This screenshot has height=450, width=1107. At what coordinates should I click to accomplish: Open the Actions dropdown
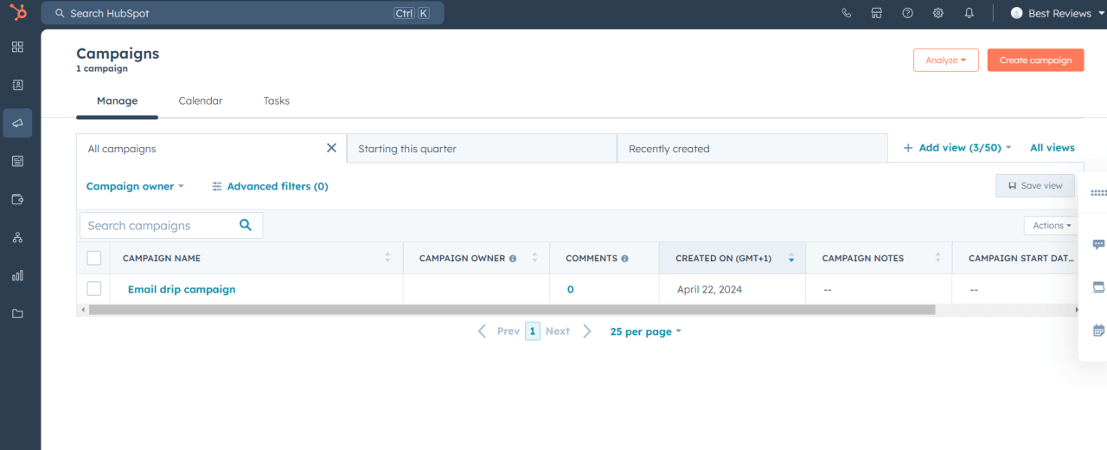pos(1052,226)
